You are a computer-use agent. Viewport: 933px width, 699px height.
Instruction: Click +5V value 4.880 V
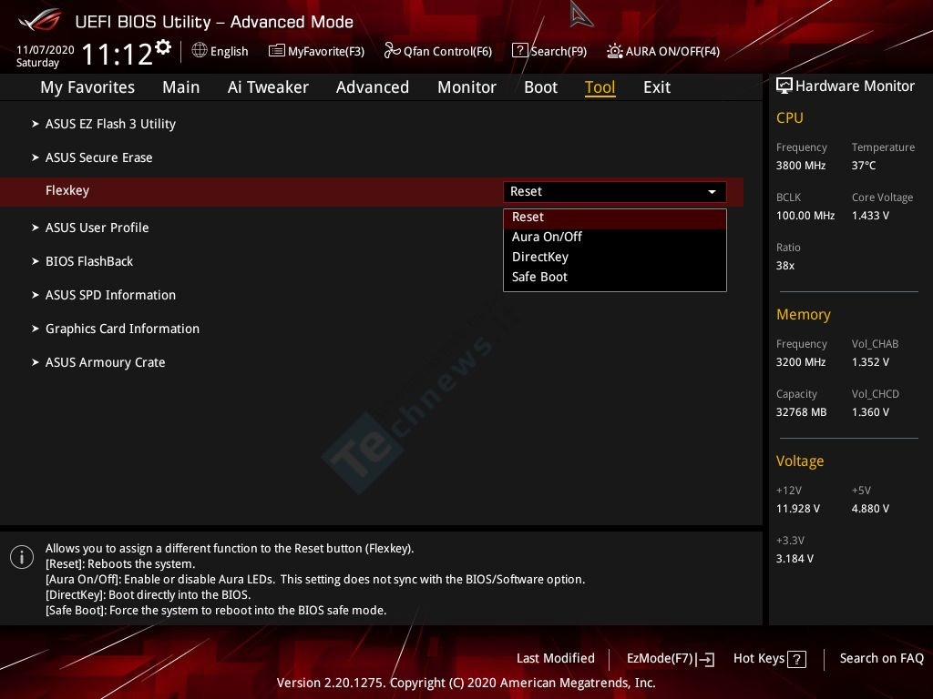pyautogui.click(x=870, y=509)
